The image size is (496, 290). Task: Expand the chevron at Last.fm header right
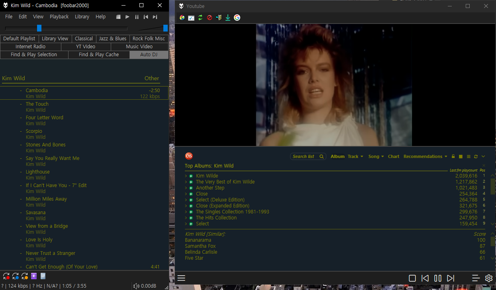tap(483, 156)
